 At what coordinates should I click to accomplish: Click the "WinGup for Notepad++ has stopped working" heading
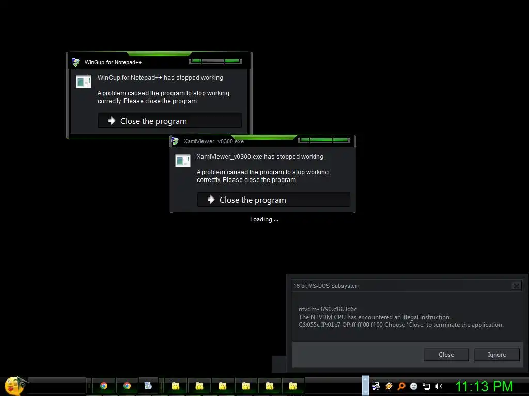tap(160, 78)
